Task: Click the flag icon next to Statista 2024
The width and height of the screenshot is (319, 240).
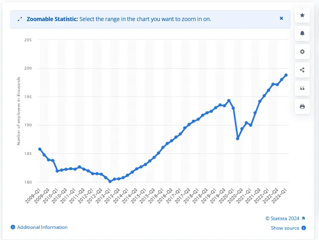Action: click(x=304, y=218)
